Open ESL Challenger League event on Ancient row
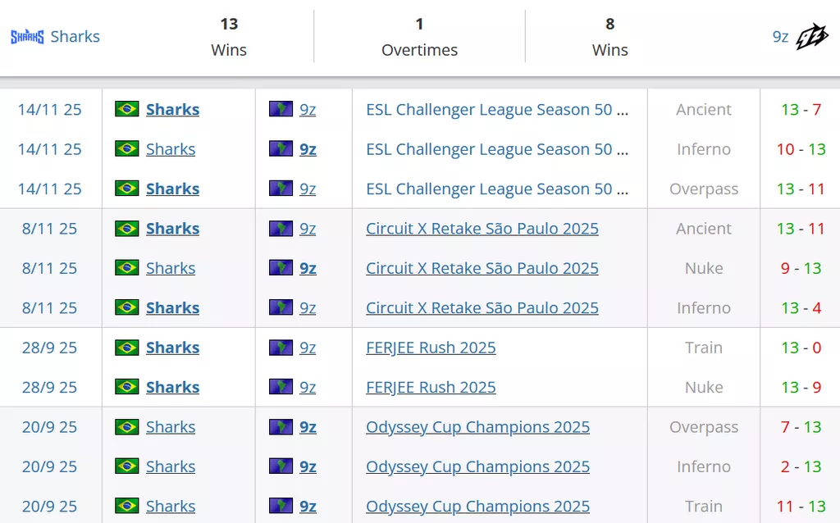The height and width of the screenshot is (523, 840). click(x=497, y=110)
